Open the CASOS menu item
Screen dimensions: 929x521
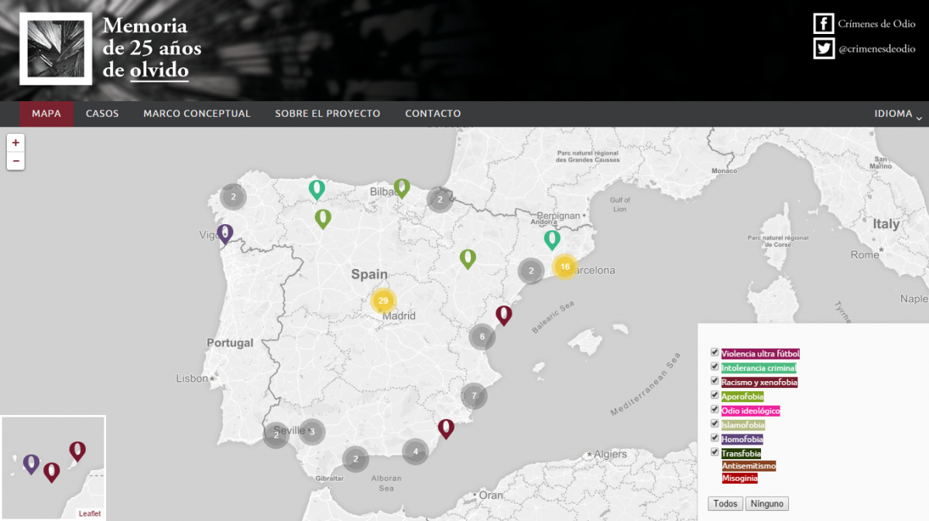(x=102, y=114)
